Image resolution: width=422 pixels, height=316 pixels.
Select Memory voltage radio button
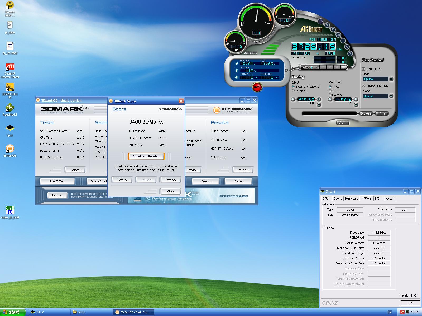pyautogui.click(x=330, y=95)
